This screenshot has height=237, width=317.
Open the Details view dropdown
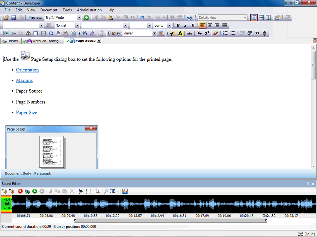click(x=245, y=18)
